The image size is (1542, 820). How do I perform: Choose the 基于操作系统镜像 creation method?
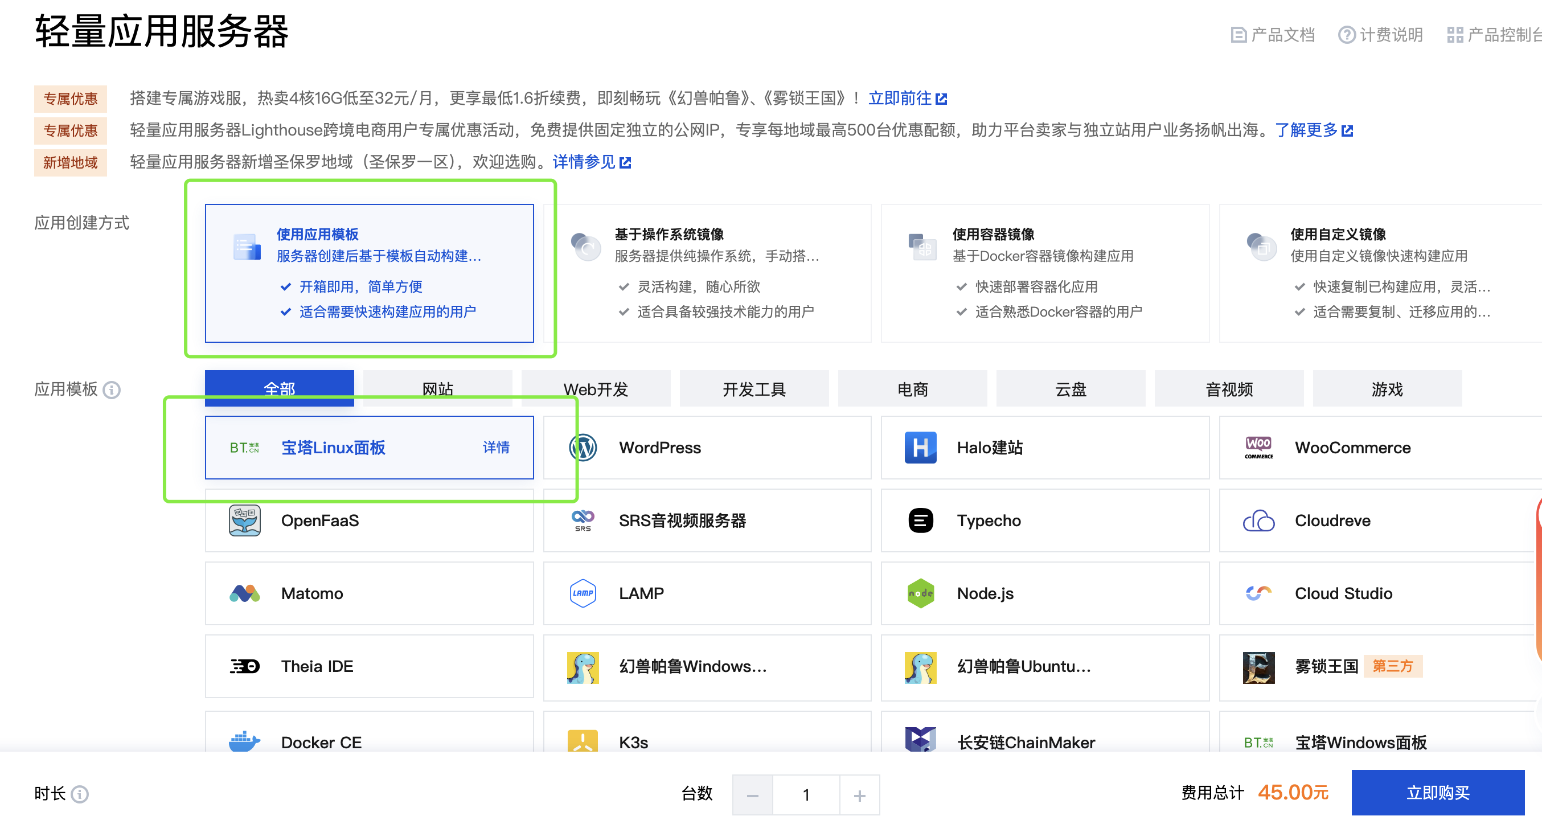pyautogui.click(x=707, y=273)
